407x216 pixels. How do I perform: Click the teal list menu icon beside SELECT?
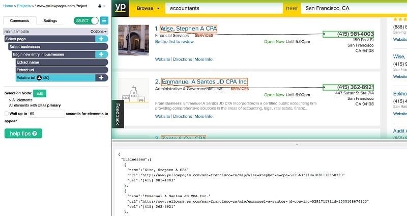[104, 20]
